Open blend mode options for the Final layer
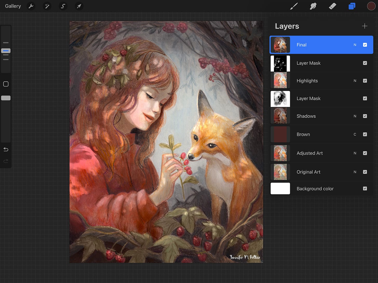The height and width of the screenshot is (283, 378). (355, 45)
